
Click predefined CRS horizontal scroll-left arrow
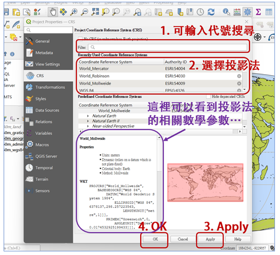pyautogui.click(x=80, y=131)
